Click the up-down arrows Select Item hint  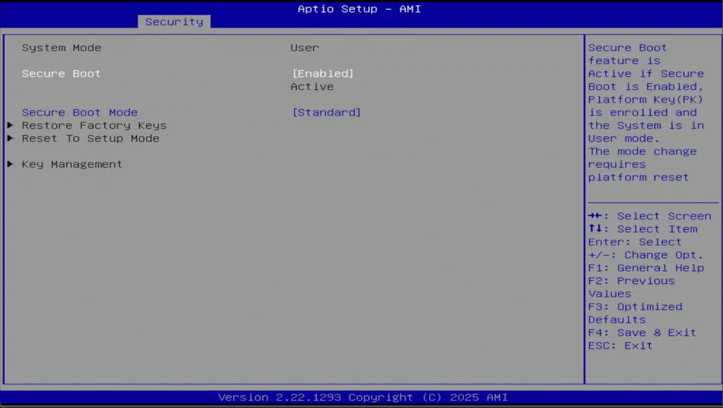pyautogui.click(x=643, y=229)
